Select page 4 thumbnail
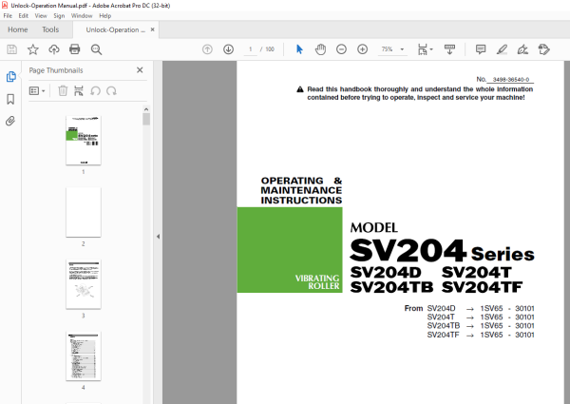 pyautogui.click(x=84, y=356)
